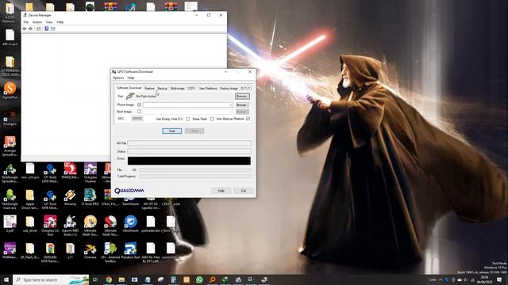
Task: Select the Apple Driver folder icon
Action: pos(30,199)
